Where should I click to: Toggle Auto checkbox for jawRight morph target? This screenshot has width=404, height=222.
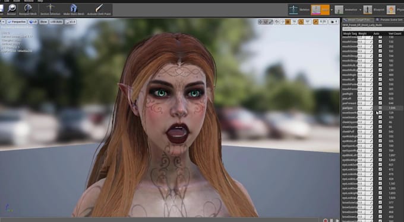coord(380,94)
